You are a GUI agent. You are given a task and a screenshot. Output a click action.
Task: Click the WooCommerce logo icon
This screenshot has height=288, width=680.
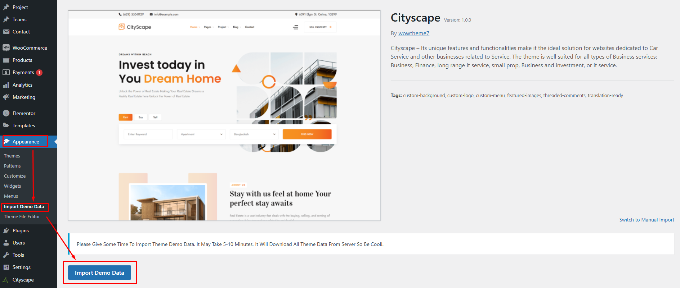[6, 48]
